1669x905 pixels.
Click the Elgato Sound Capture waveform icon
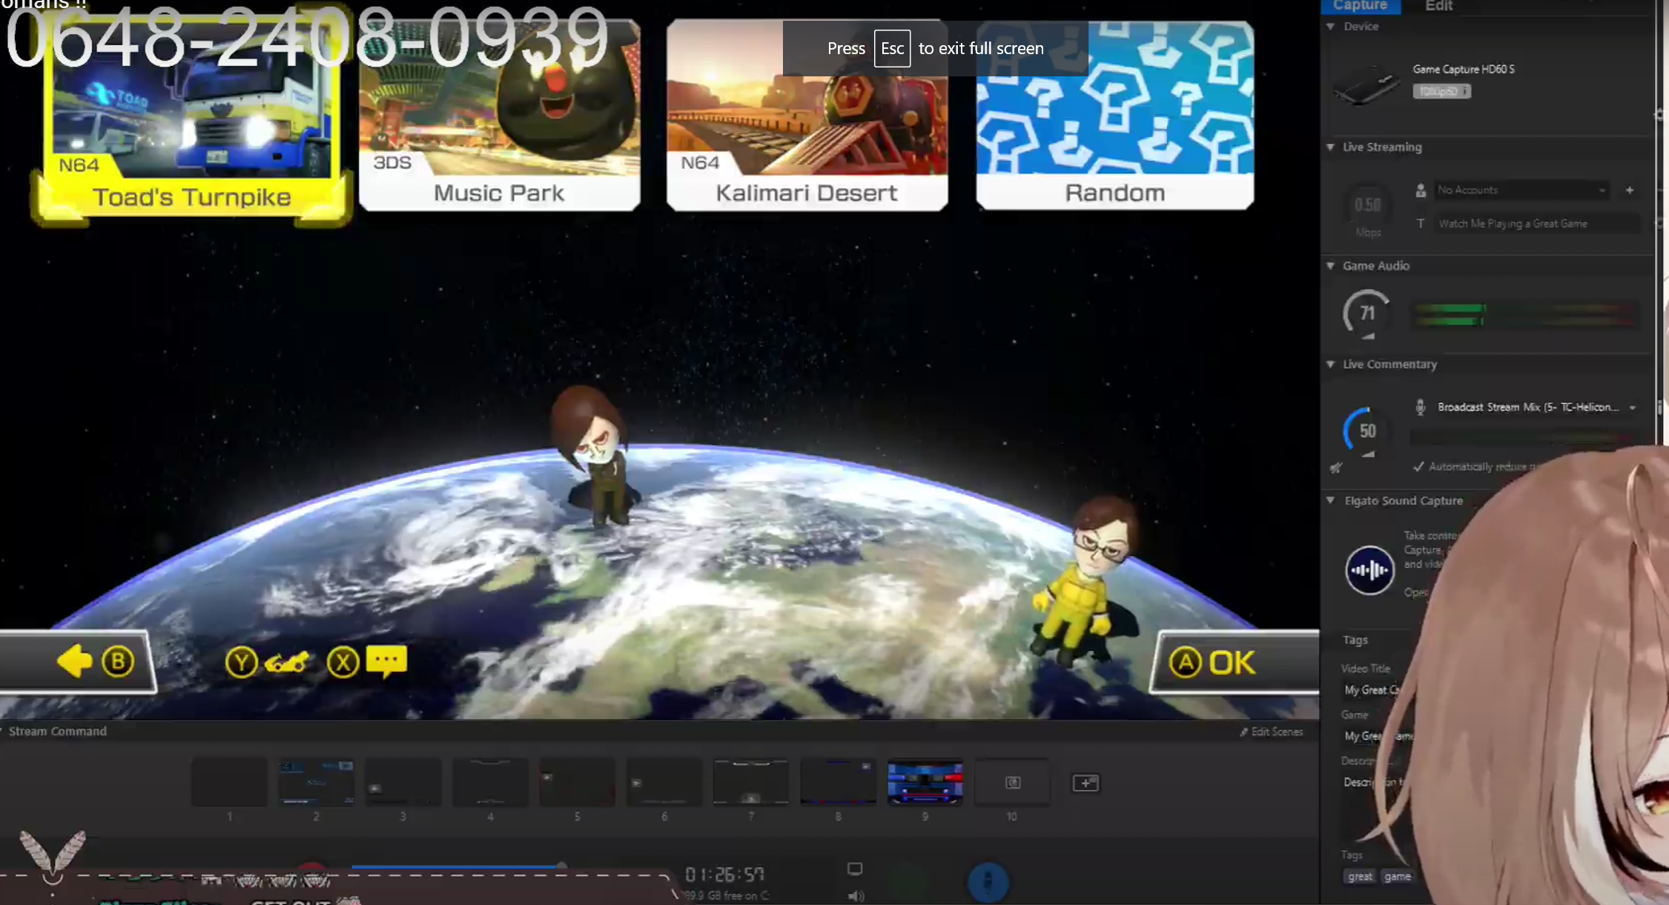coord(1369,570)
